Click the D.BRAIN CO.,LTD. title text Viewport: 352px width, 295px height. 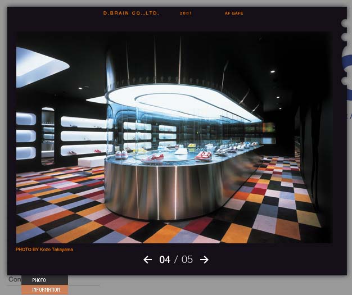[131, 13]
